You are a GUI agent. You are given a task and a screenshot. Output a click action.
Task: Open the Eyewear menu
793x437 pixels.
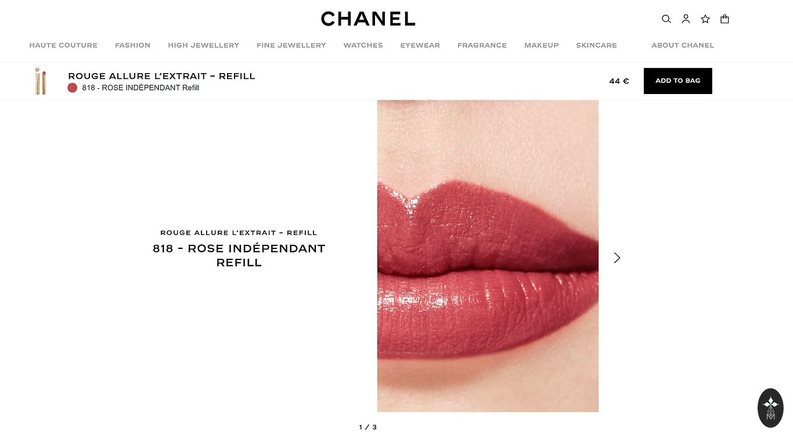[420, 45]
